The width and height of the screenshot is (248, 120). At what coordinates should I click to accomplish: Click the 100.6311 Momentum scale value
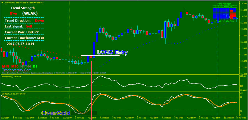point(243,76)
